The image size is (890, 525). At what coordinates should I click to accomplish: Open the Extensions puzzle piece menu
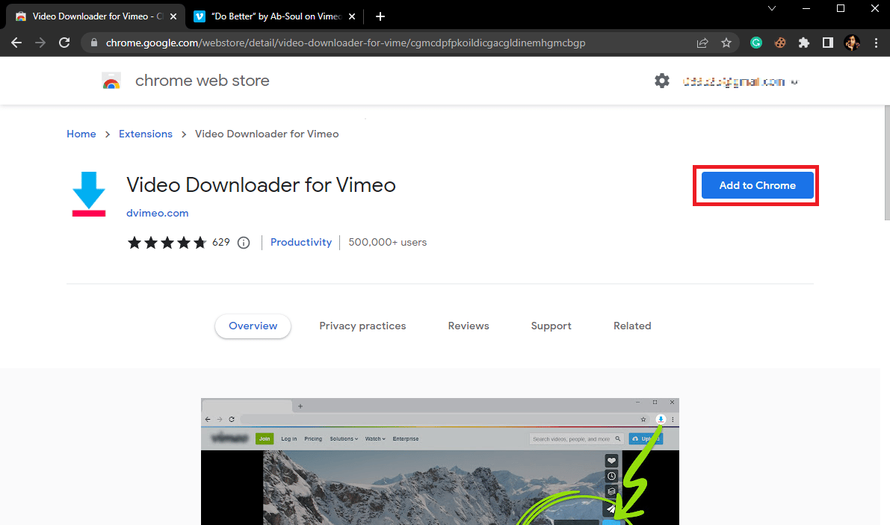tap(804, 43)
